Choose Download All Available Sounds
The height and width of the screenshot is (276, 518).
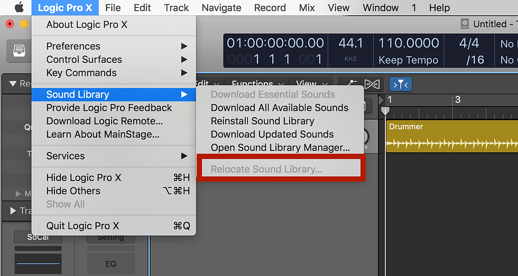tap(280, 108)
